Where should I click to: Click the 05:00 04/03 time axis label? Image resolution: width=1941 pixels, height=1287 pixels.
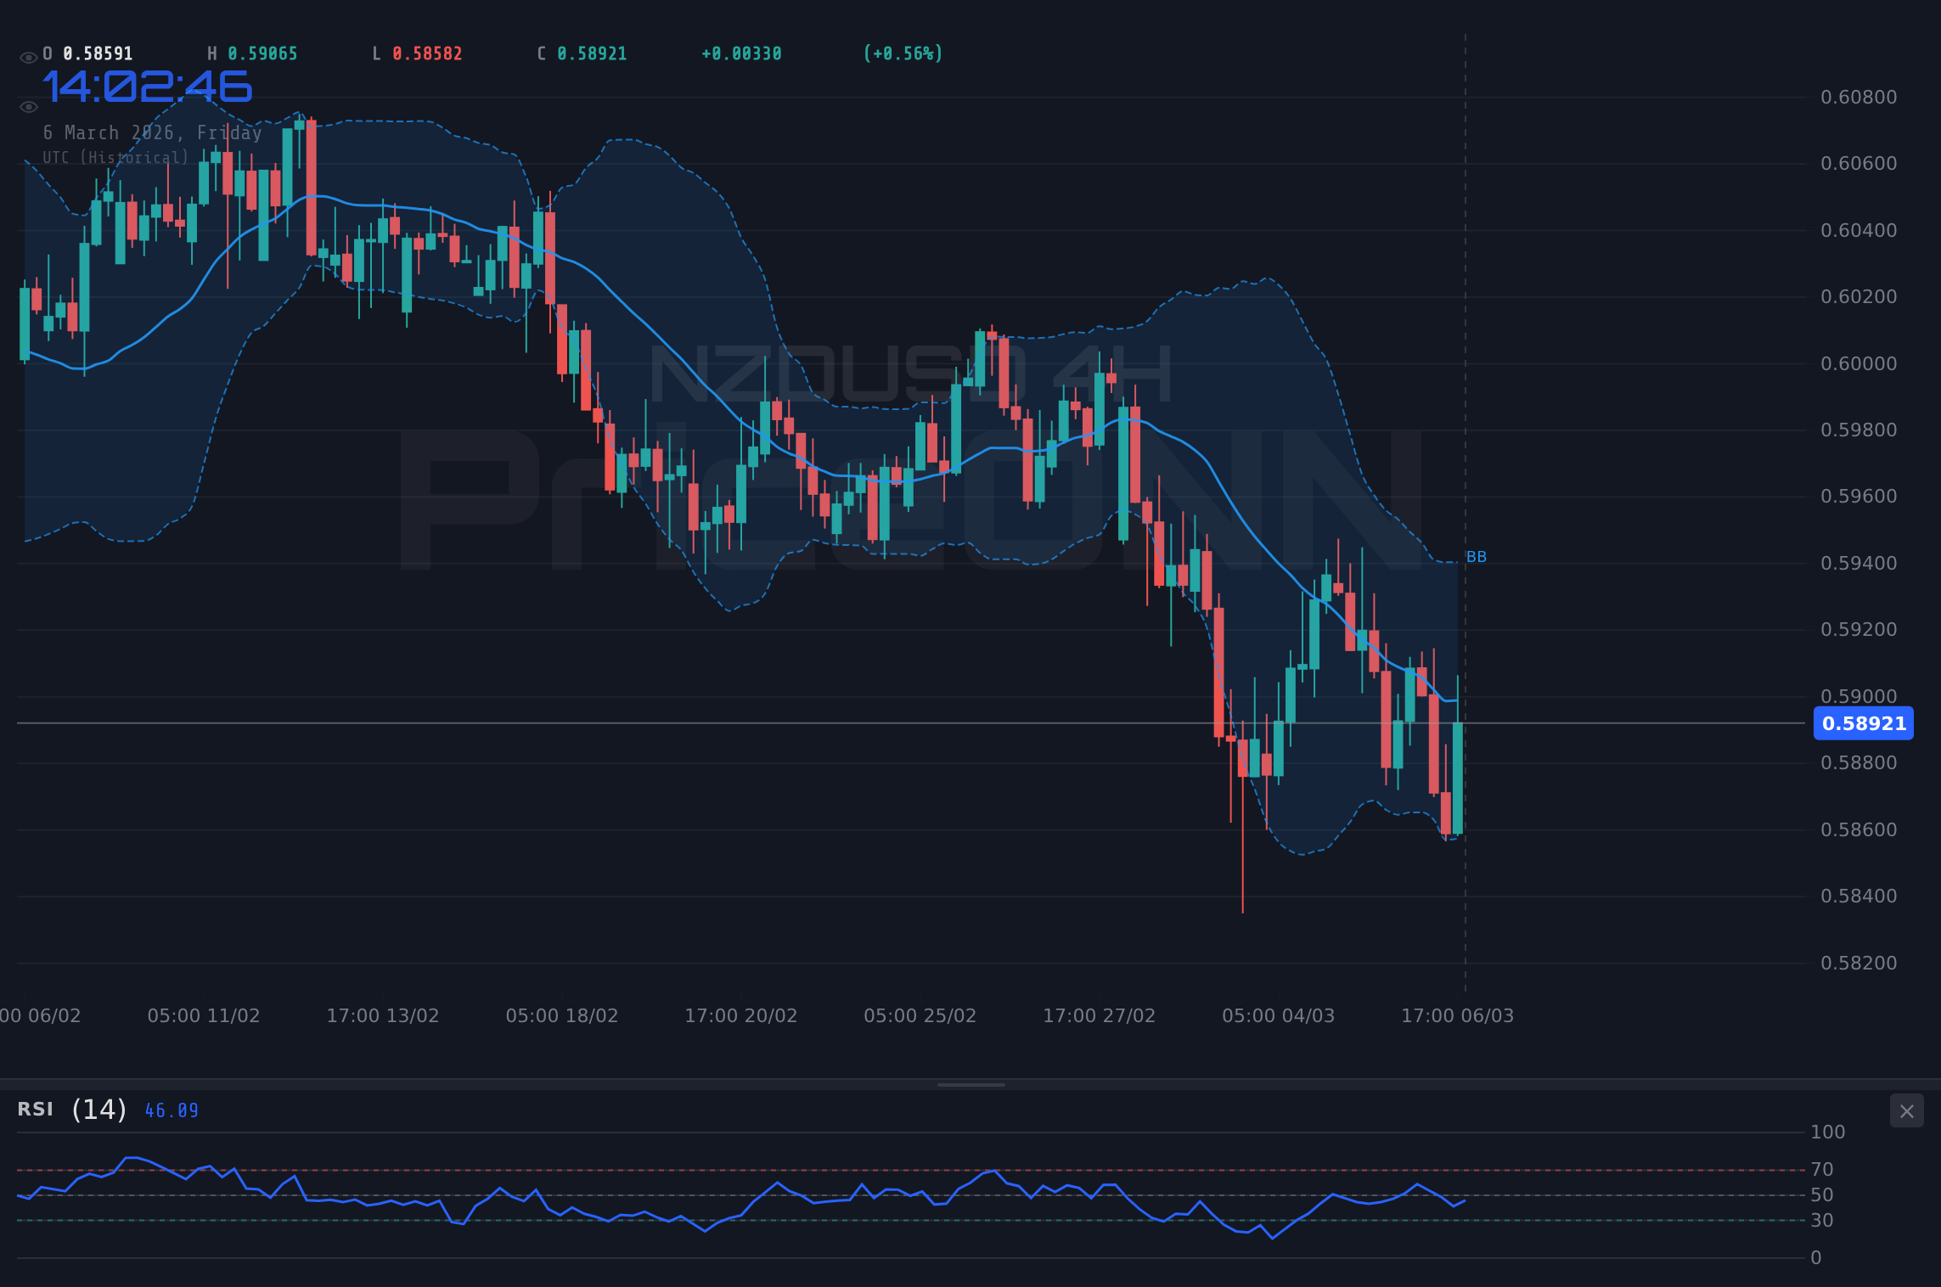tap(1279, 1015)
